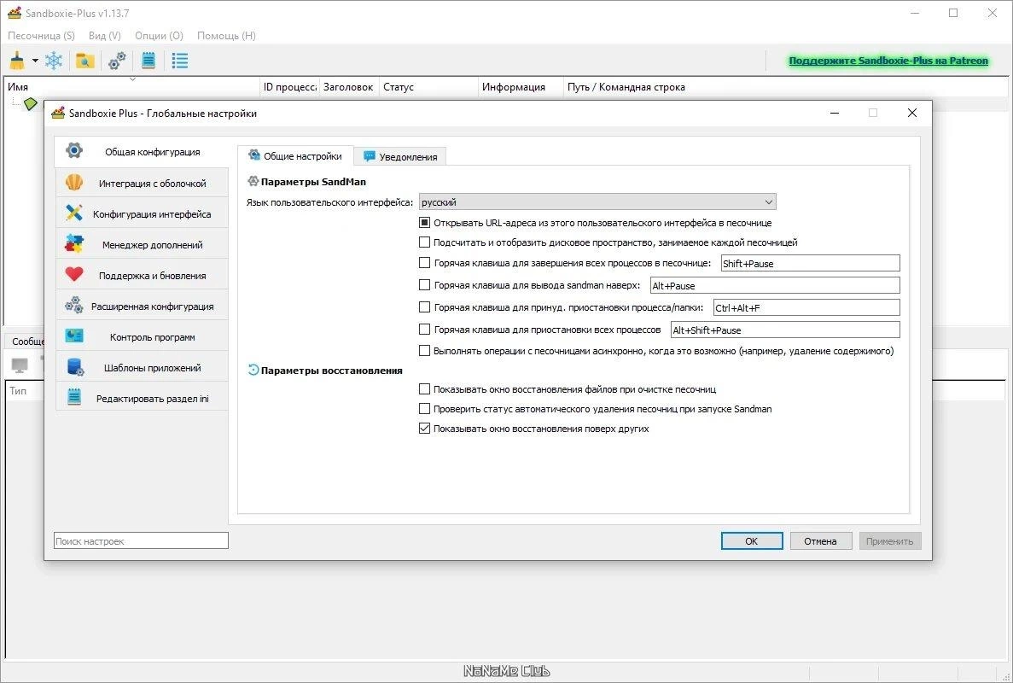
Task: Click the heart icon of Поддержка
Action: [x=74, y=275]
